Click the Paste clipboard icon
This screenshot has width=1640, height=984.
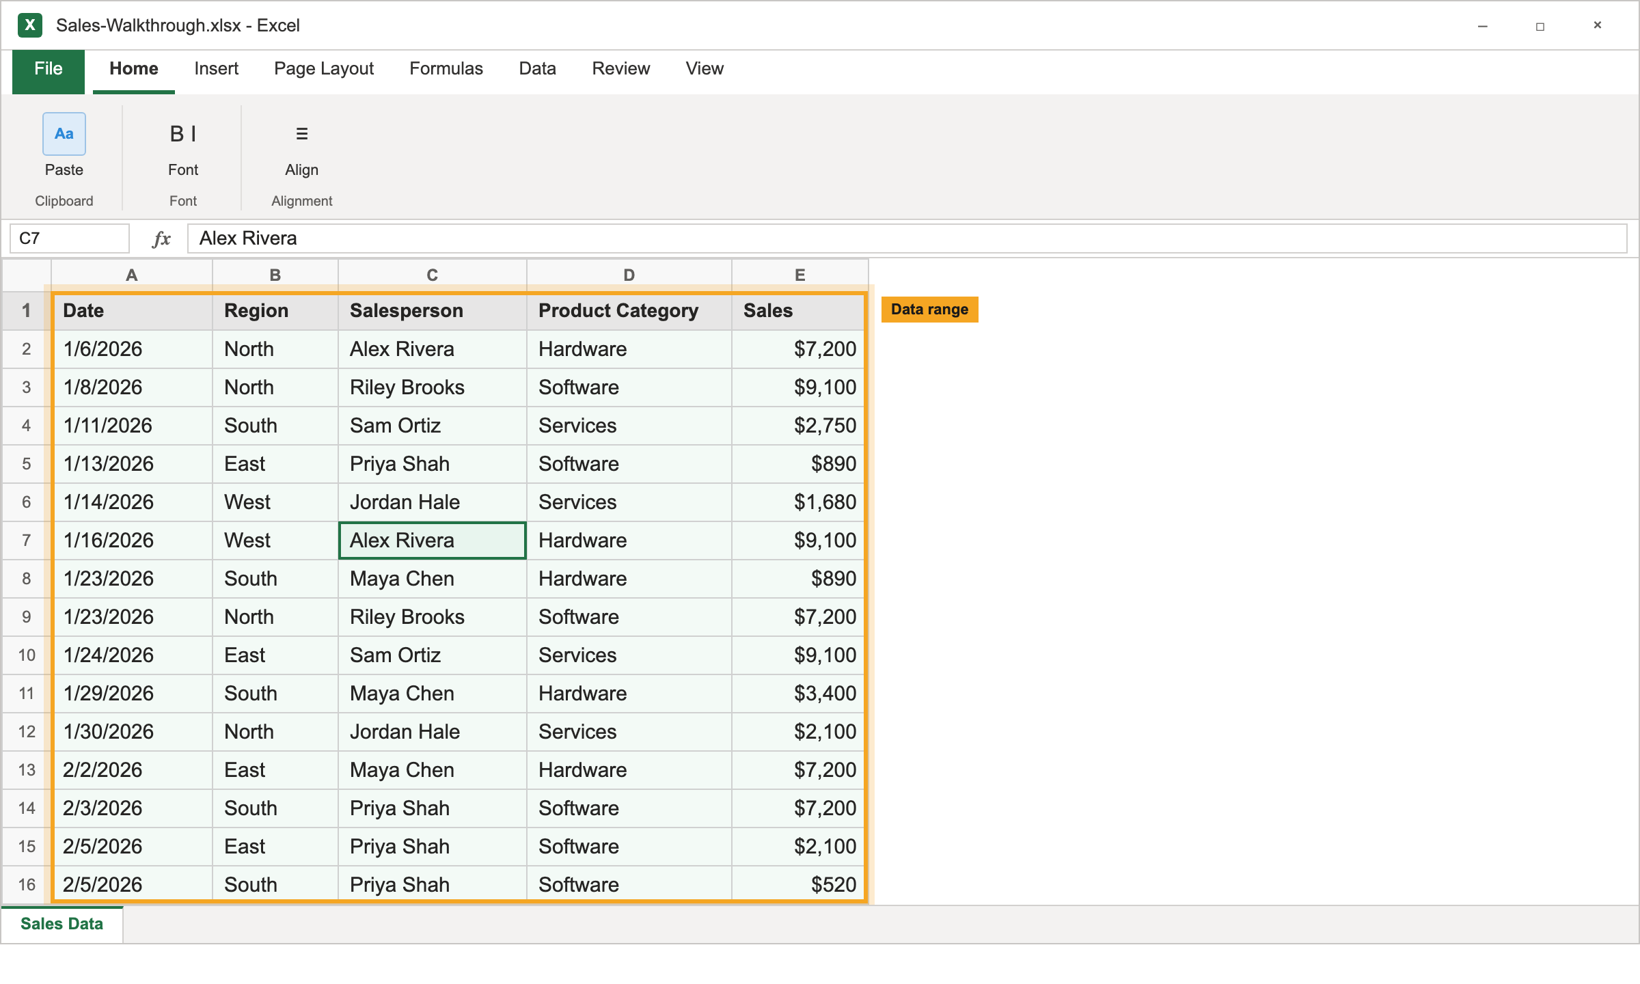pyautogui.click(x=64, y=134)
